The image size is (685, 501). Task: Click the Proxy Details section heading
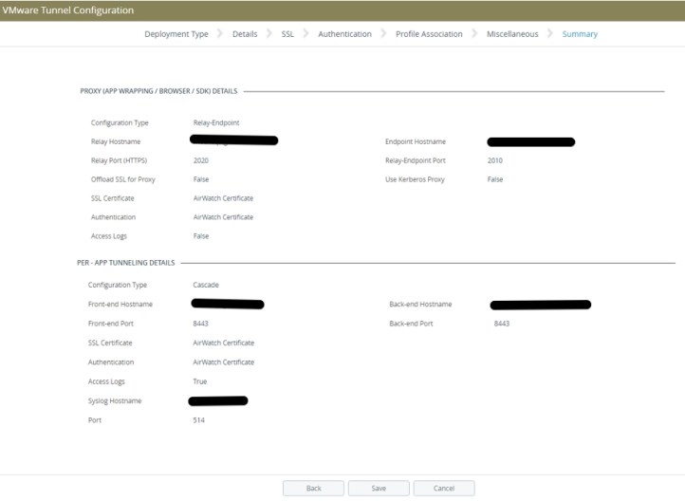click(158, 92)
